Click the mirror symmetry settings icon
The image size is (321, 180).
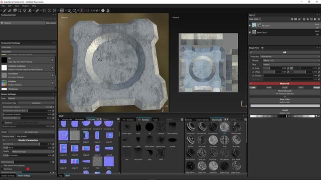pos(55,10)
